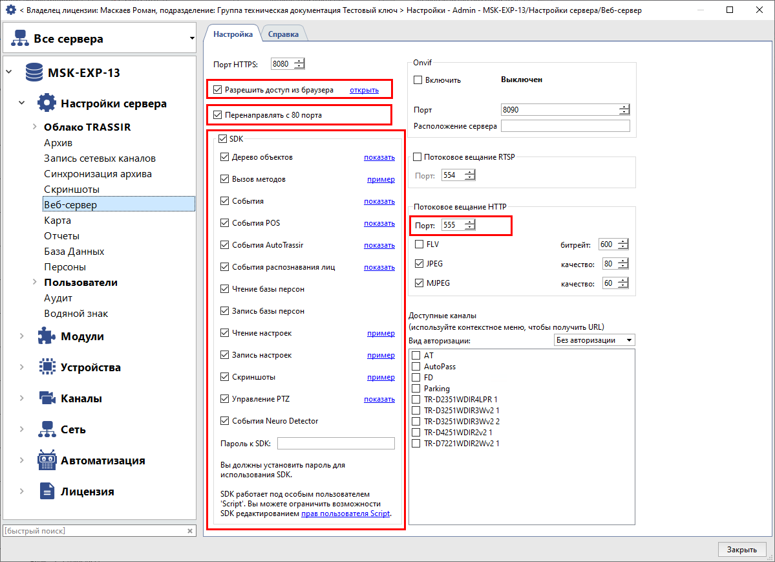Viewport: 775px width, 562px height.
Task: Select База Данных in settings tree
Action: [74, 252]
